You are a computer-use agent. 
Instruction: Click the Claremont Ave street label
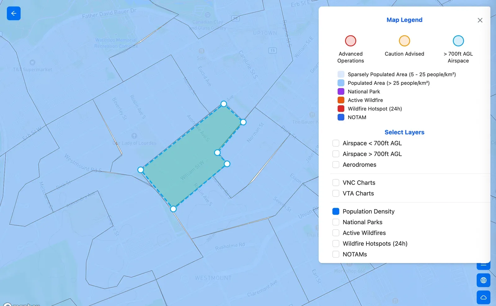click(262, 288)
